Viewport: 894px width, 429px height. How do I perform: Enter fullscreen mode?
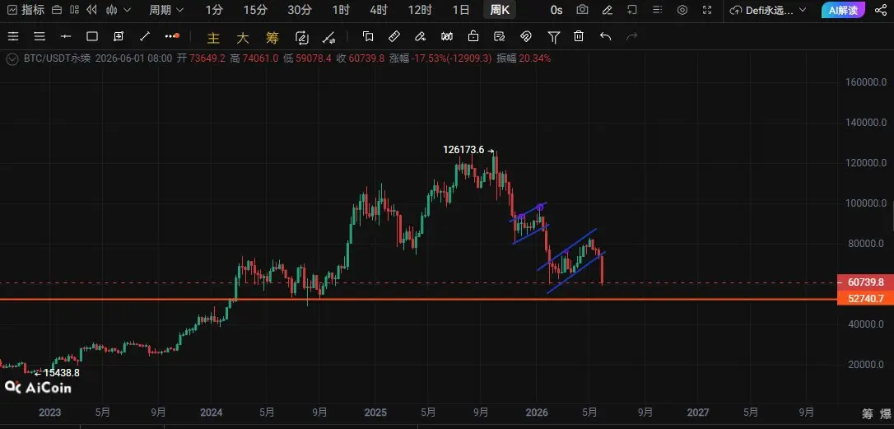707,10
